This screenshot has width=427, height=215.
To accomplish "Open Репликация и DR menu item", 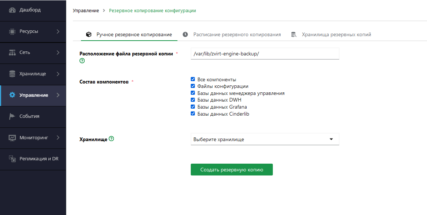I will click(33, 159).
